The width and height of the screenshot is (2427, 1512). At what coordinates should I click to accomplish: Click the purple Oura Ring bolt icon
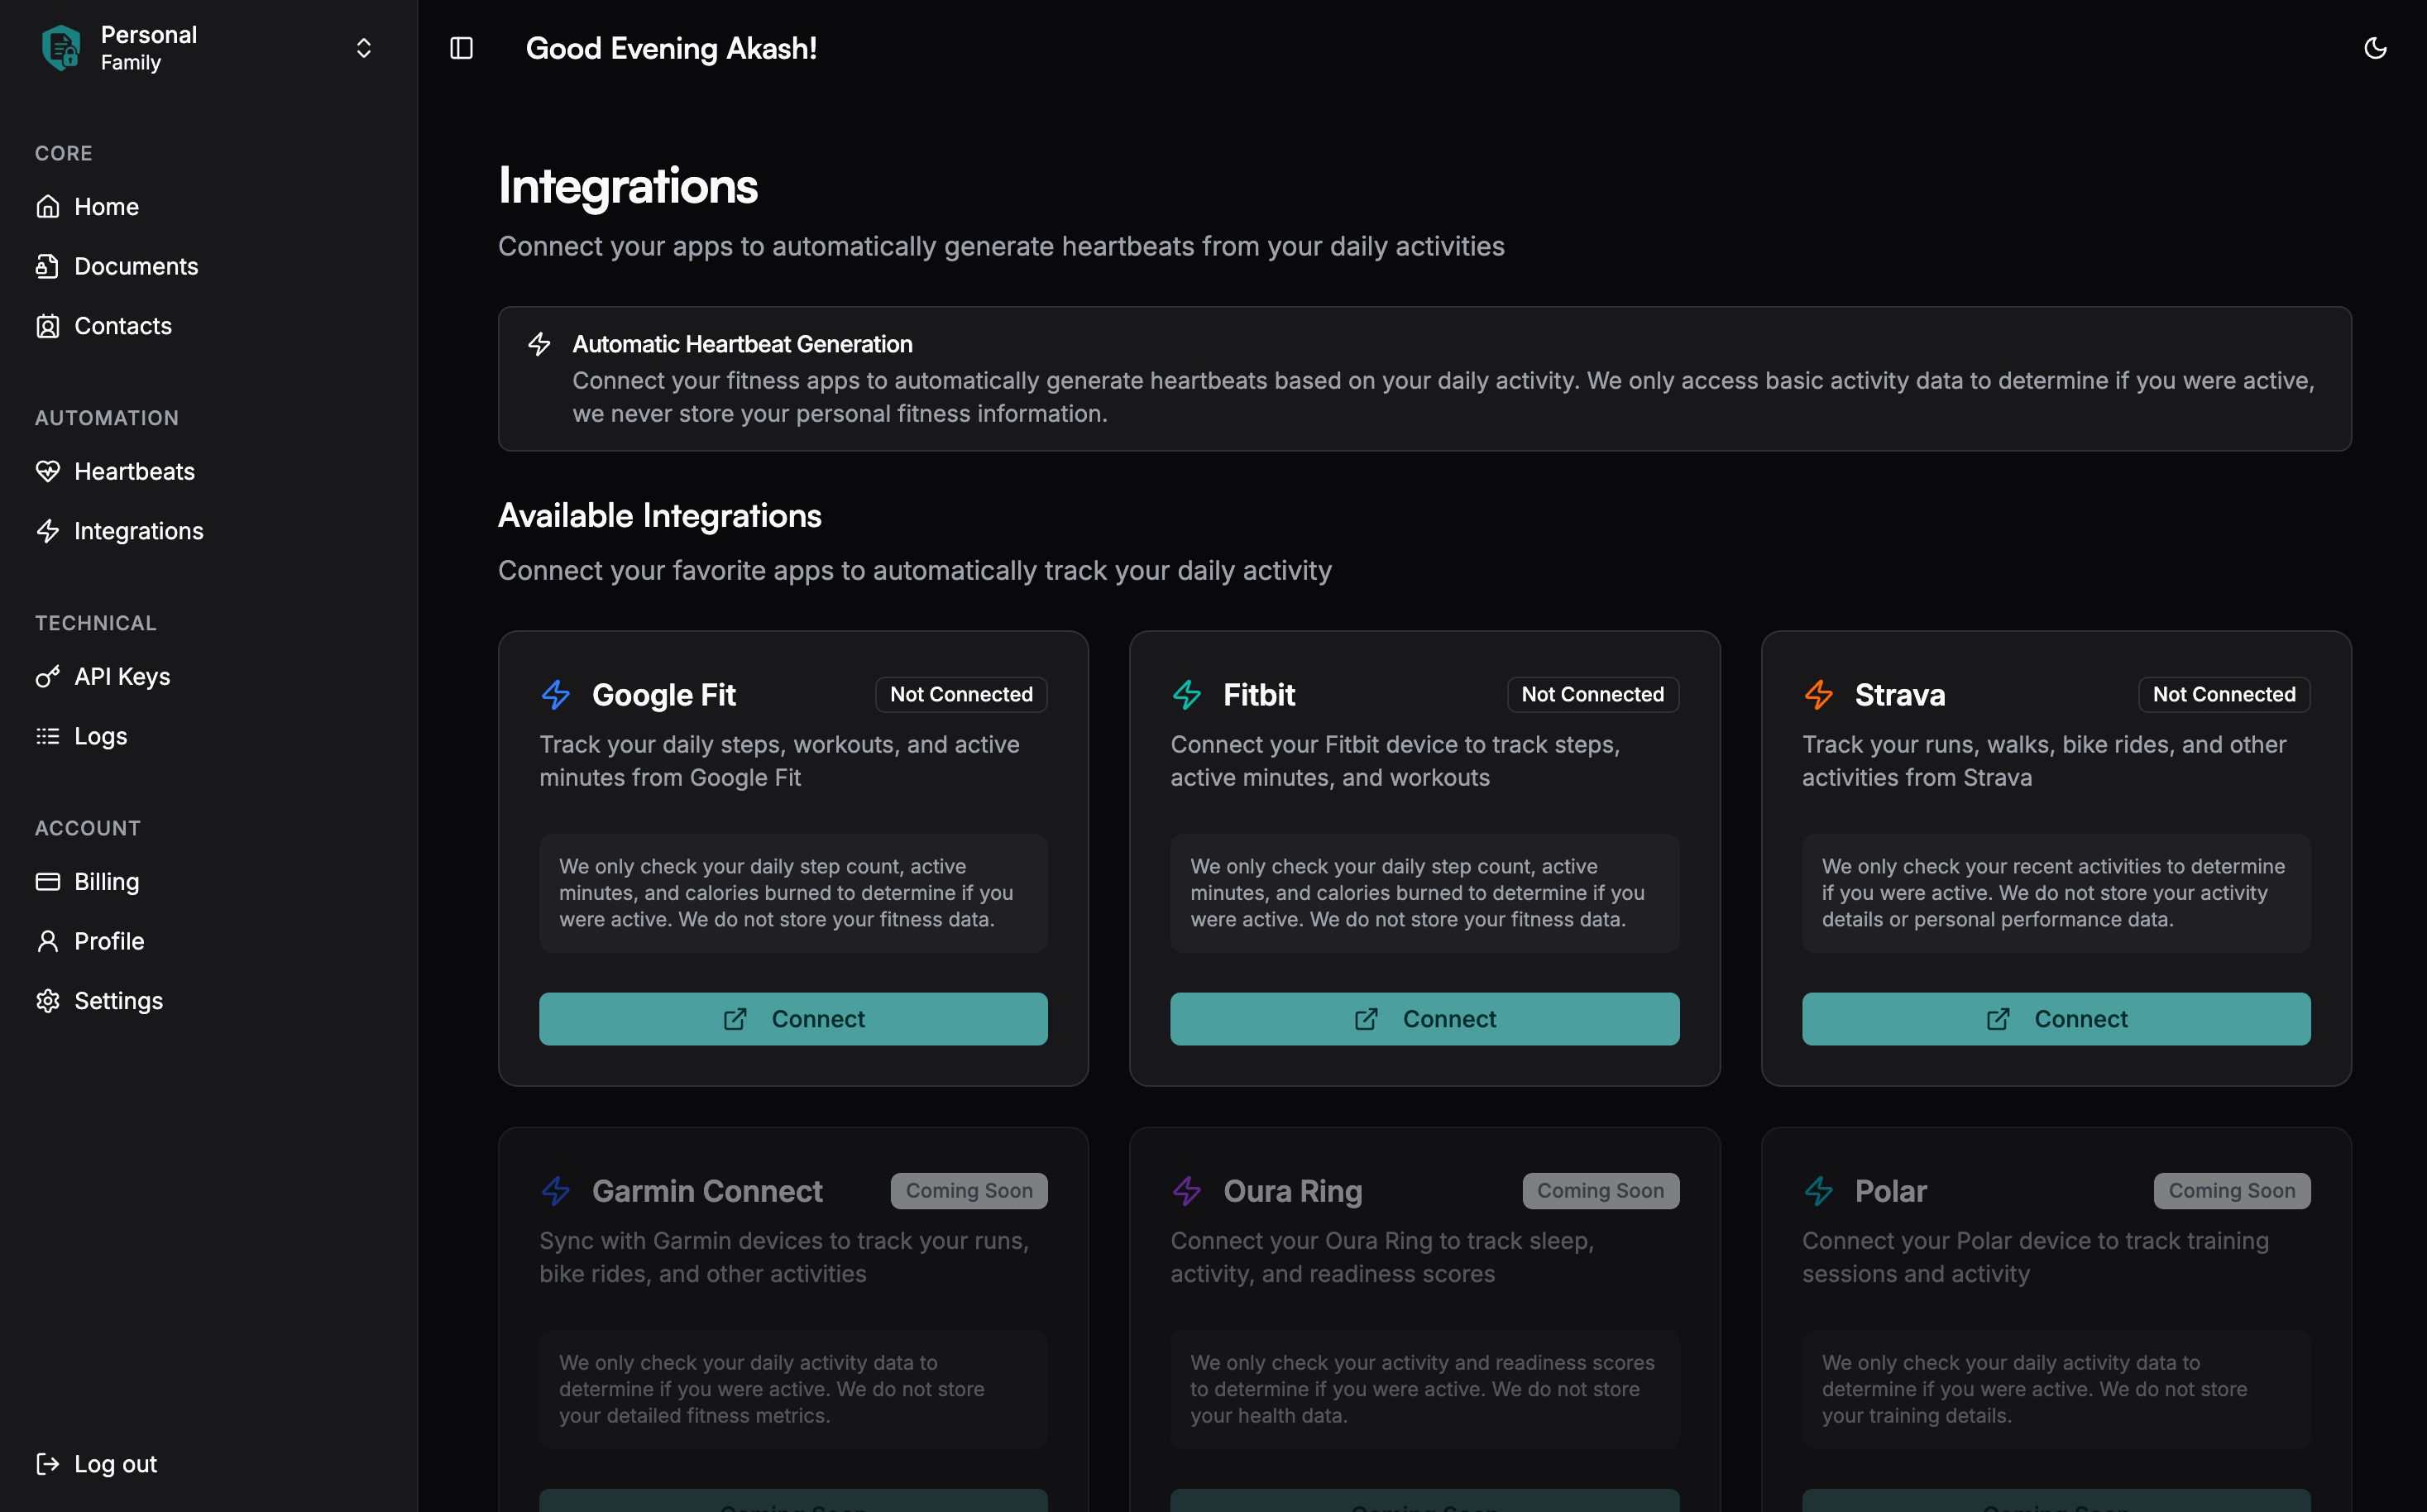click(1187, 1191)
